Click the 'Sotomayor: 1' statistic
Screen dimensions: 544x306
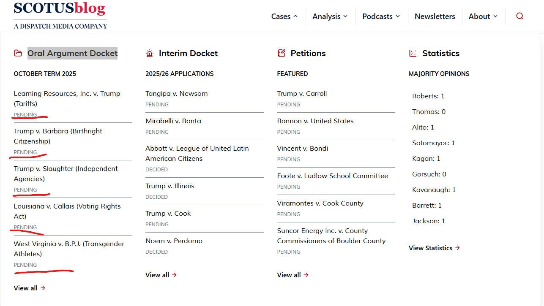click(434, 143)
